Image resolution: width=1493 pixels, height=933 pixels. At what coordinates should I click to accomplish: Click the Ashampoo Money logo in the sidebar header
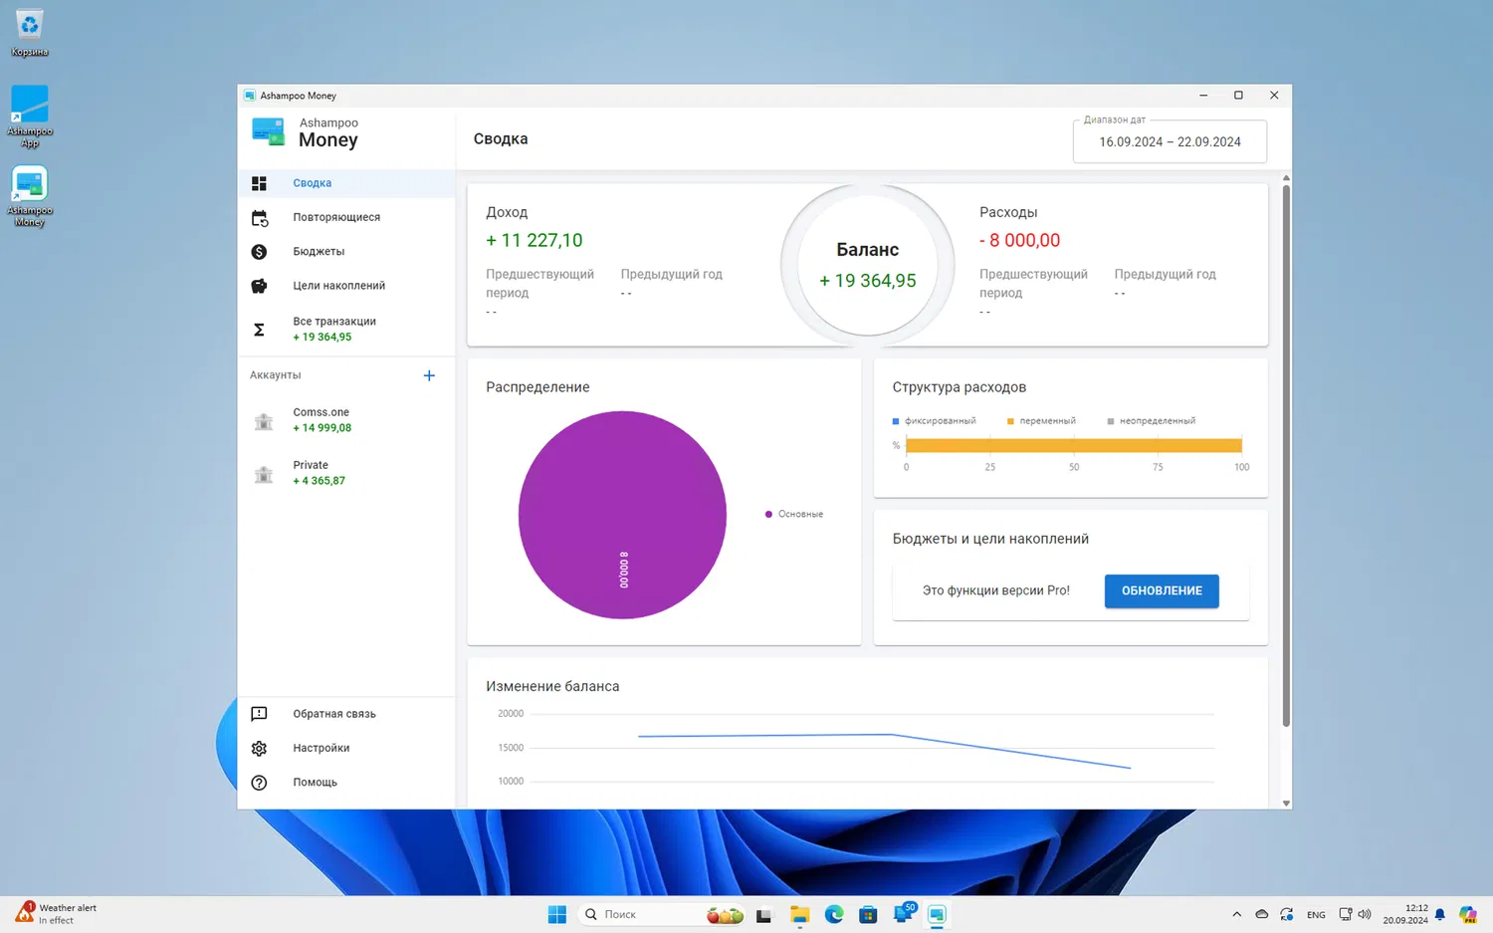tap(268, 131)
